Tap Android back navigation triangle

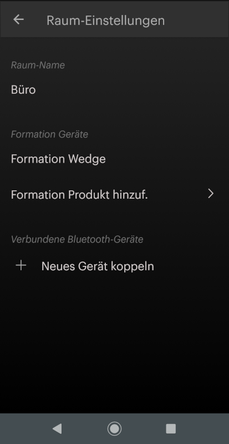(57, 428)
